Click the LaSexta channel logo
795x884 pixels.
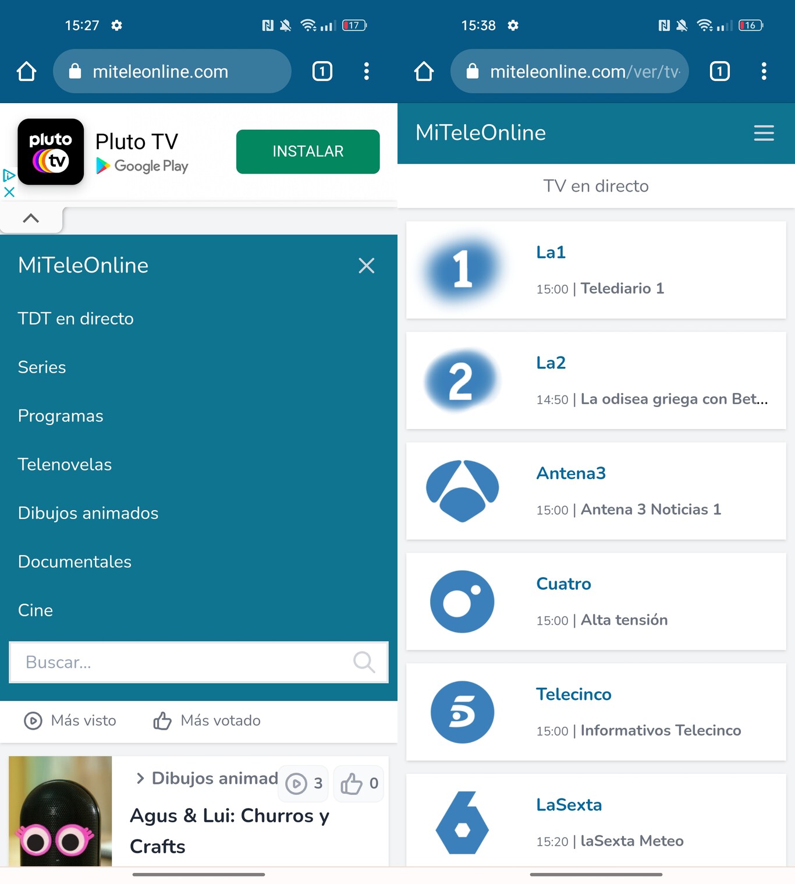point(462,822)
